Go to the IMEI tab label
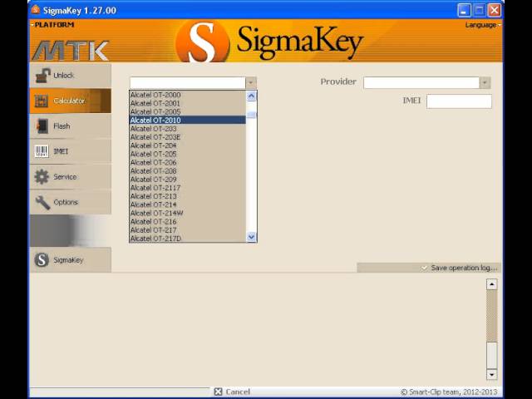 [61, 151]
